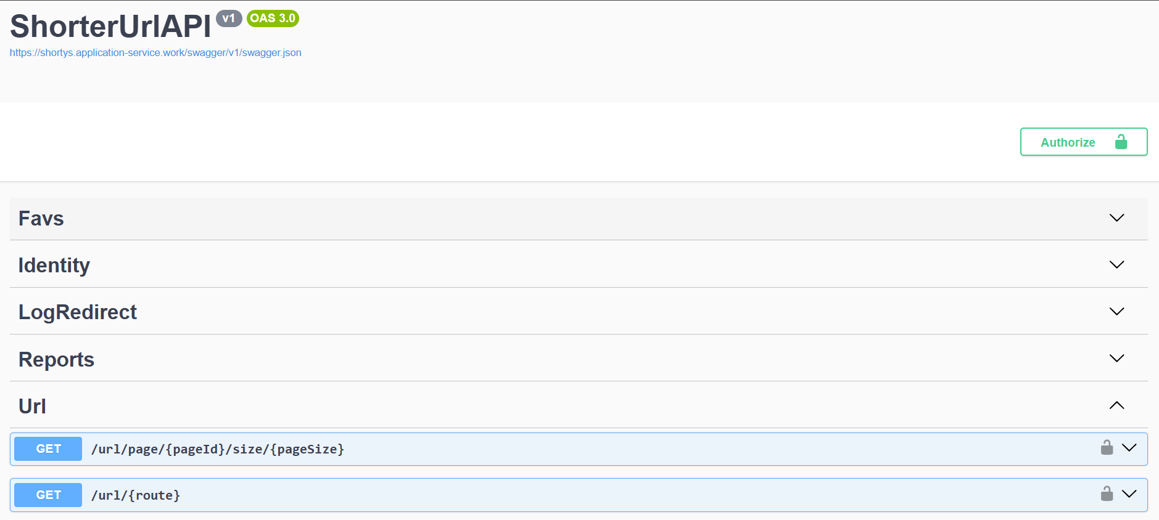The image size is (1159, 520).
Task: Click the OAS 3.0 badge
Action: point(273,18)
